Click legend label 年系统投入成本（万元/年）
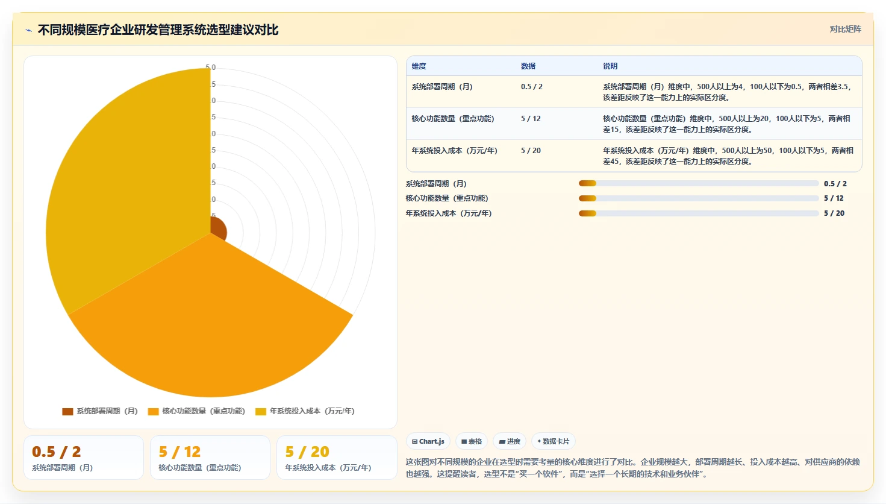886x504 pixels. click(312, 411)
